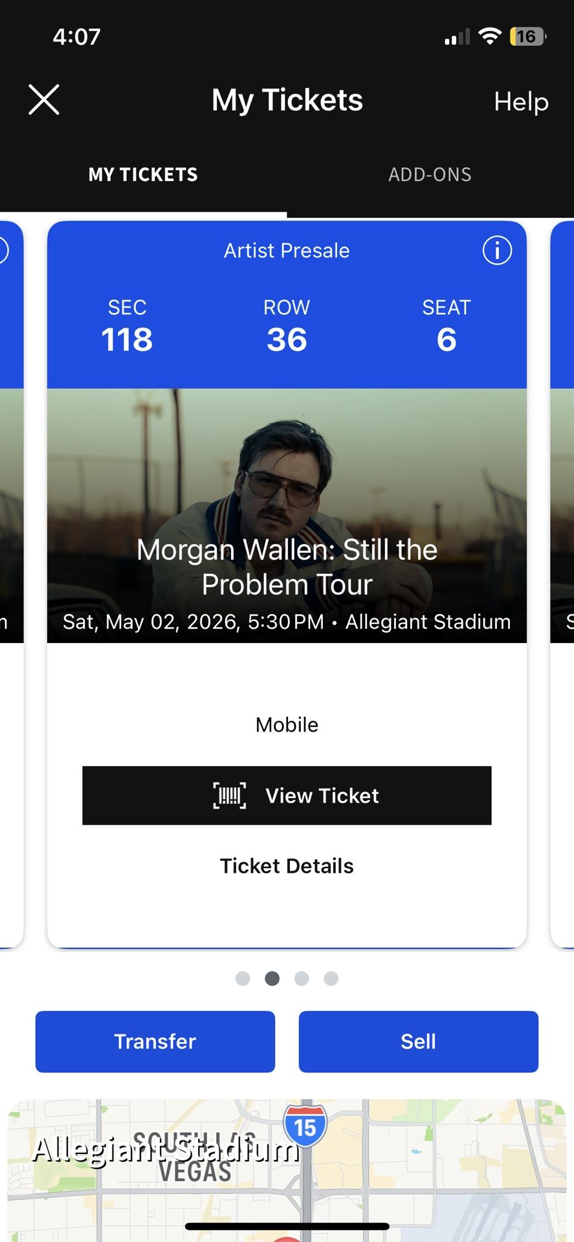Select the MY TICKETS tab
This screenshot has height=1242, width=574.
pos(143,175)
